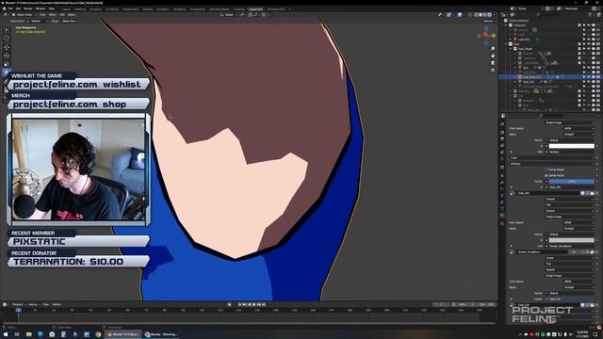Click the outliner search field
603x339 pixels.
(550, 15)
